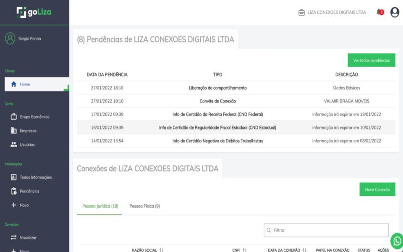The width and height of the screenshot is (403, 252).
Task: Click 'Informação irá expirar em 08/02/2022' text
Action: pos(346,141)
